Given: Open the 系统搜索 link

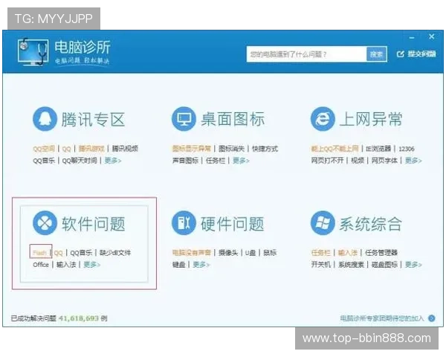Looking at the screenshot, I should (x=351, y=265).
